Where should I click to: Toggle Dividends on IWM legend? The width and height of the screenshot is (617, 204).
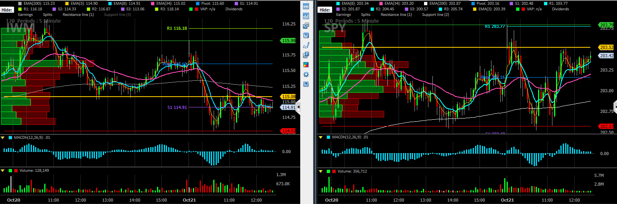[x=234, y=9]
